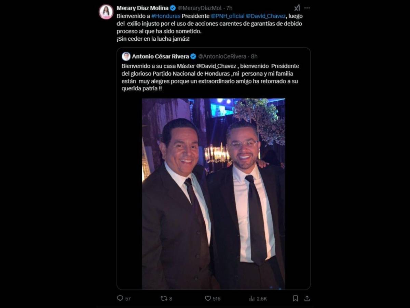Click Antonio César Rivera's verified badge

point(193,56)
